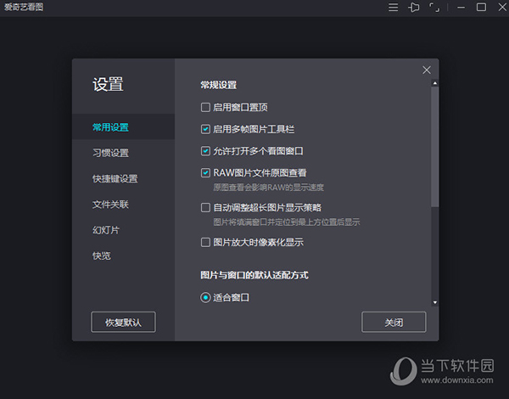Click scrollbar up arrow in settings

click(x=435, y=83)
